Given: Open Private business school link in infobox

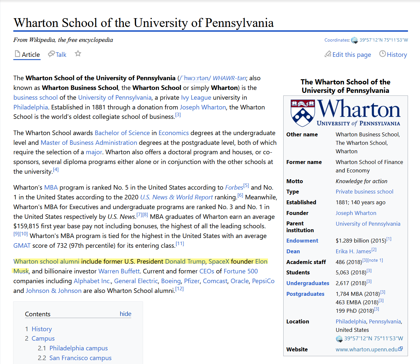Looking at the screenshot, I should (x=364, y=192).
